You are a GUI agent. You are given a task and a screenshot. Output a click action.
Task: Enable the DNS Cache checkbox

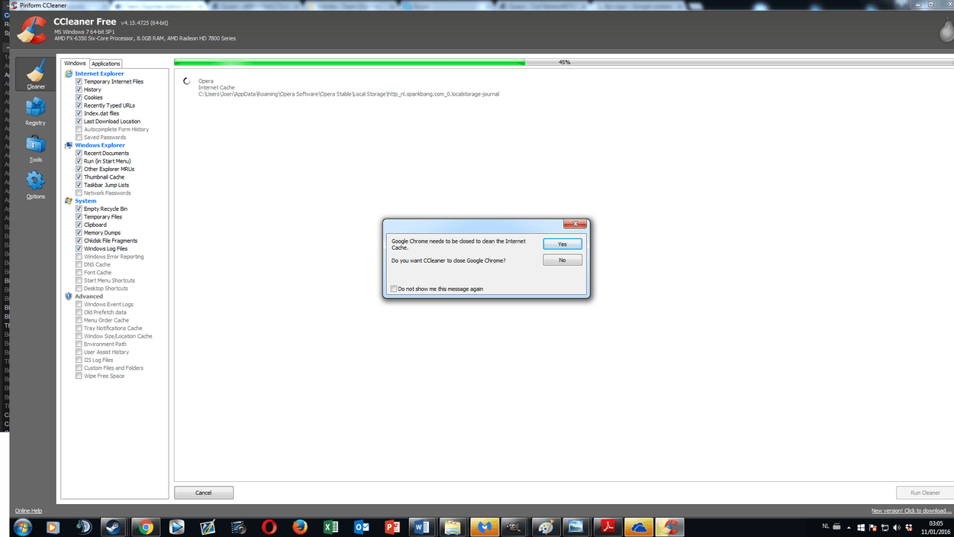(x=79, y=264)
